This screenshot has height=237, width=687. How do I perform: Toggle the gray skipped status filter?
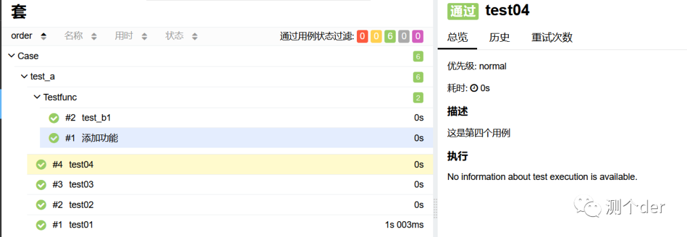pos(404,36)
